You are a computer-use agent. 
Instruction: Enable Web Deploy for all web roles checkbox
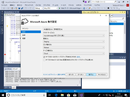pyautogui.click(x=44, y=60)
